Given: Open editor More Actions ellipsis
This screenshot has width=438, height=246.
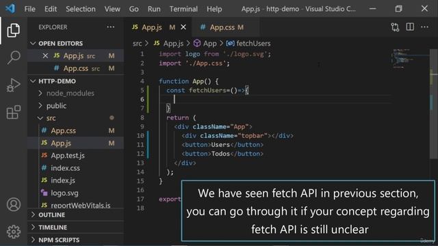Looking at the screenshot, I should [x=424, y=27].
